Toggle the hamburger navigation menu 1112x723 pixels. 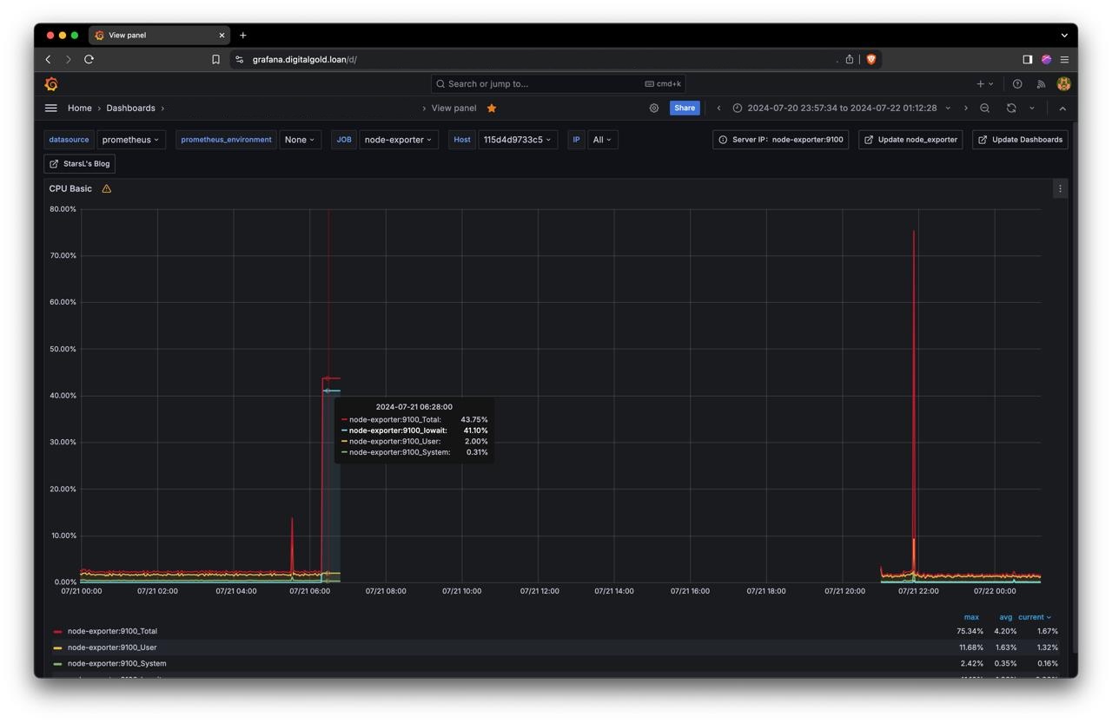(51, 108)
